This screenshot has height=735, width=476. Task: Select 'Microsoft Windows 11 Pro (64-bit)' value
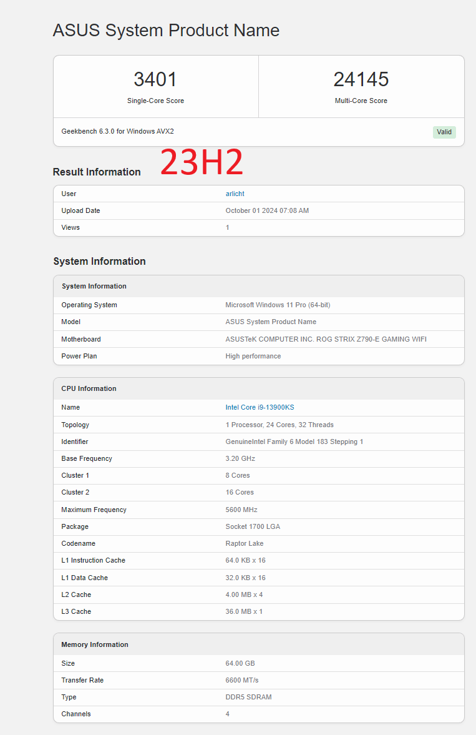(278, 305)
